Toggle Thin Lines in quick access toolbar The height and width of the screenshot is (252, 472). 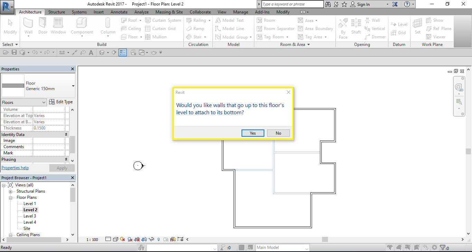123,52
